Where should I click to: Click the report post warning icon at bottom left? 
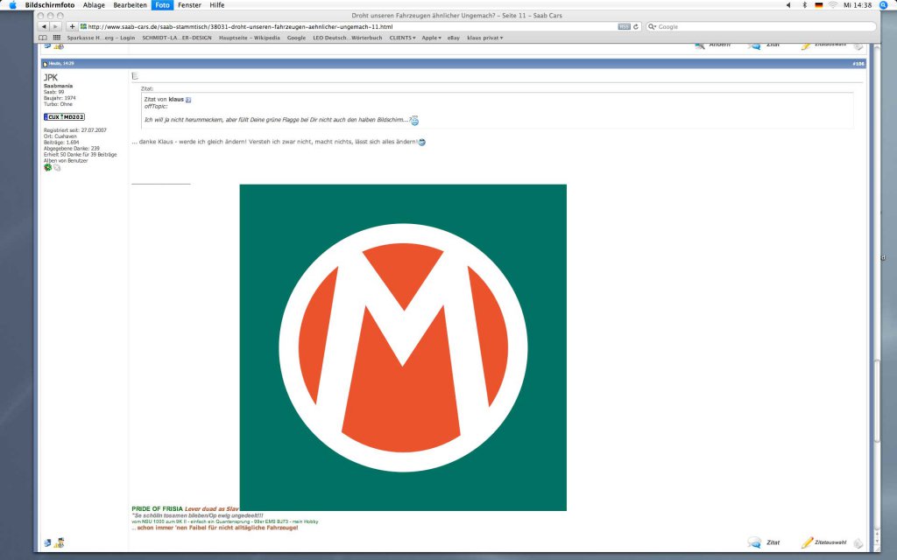(x=60, y=542)
